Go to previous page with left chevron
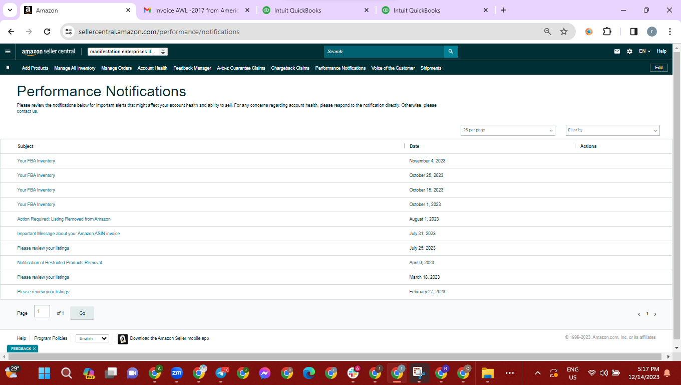The image size is (681, 385). click(x=639, y=314)
